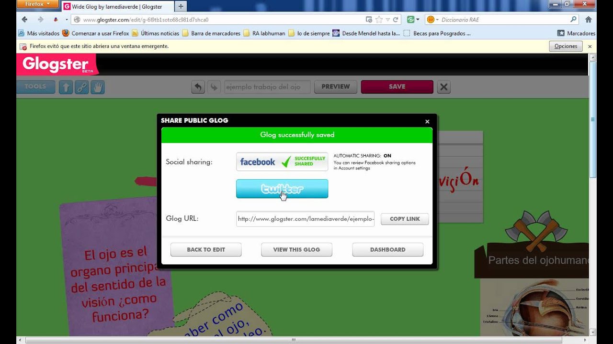The height and width of the screenshot is (344, 613).
Task: Click the Glogster logo
Action: click(x=57, y=64)
